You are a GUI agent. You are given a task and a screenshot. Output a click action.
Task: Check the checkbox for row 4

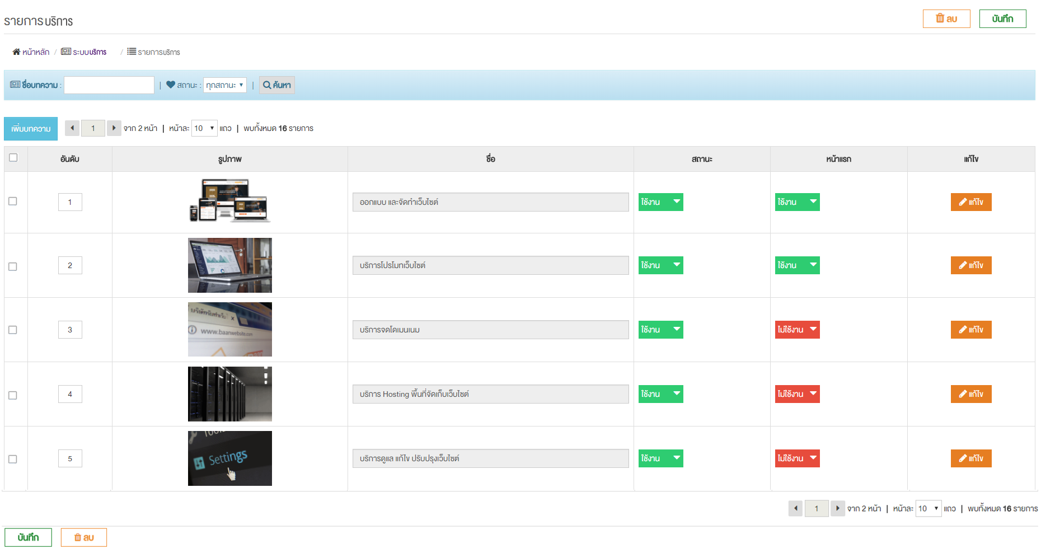click(13, 395)
